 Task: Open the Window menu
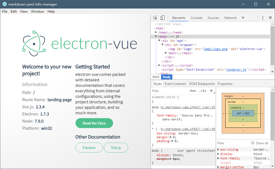click(37, 12)
